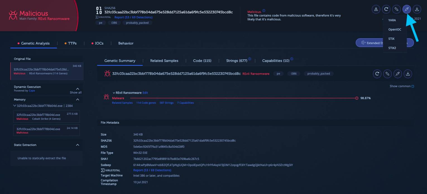
Task: Click the Edit link beside REvil Ransomware
Action: point(145,93)
